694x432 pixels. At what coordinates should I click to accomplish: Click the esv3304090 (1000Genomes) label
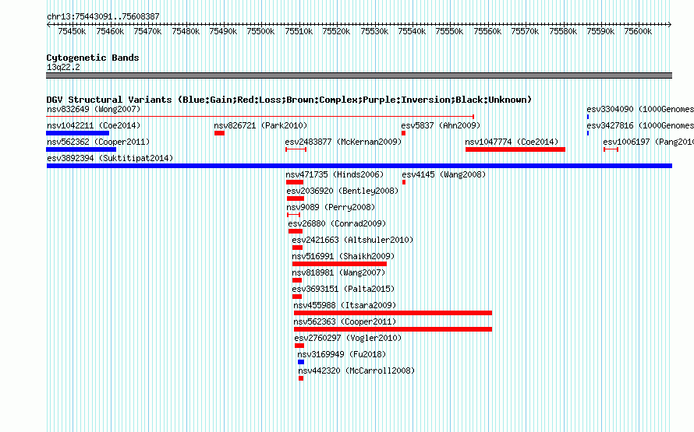coord(640,109)
